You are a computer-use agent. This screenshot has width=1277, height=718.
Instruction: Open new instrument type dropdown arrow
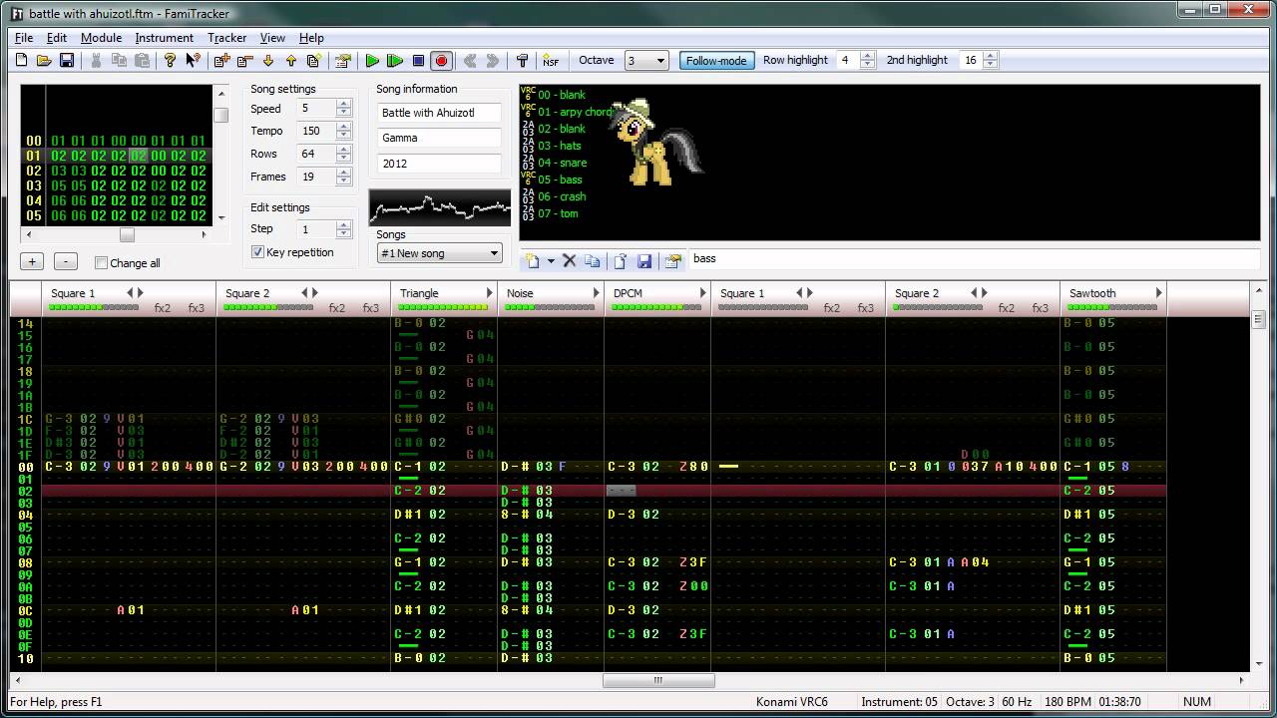[x=551, y=261]
